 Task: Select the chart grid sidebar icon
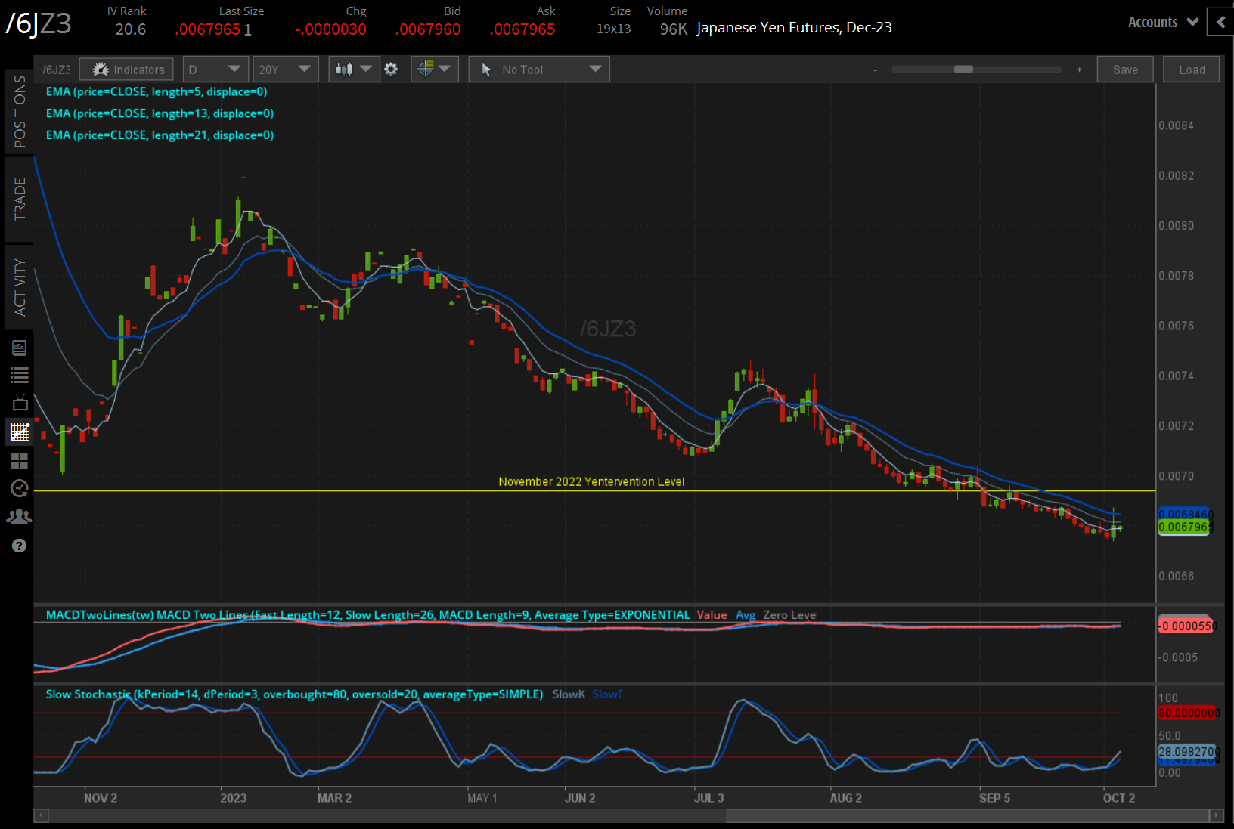(x=20, y=432)
